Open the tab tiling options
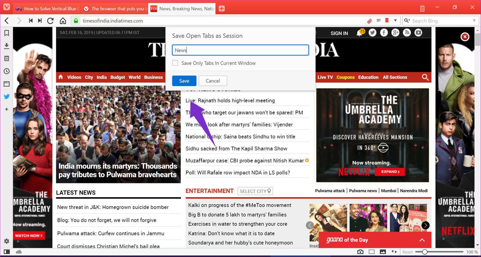This screenshot has width=481, height=257. pos(371,252)
